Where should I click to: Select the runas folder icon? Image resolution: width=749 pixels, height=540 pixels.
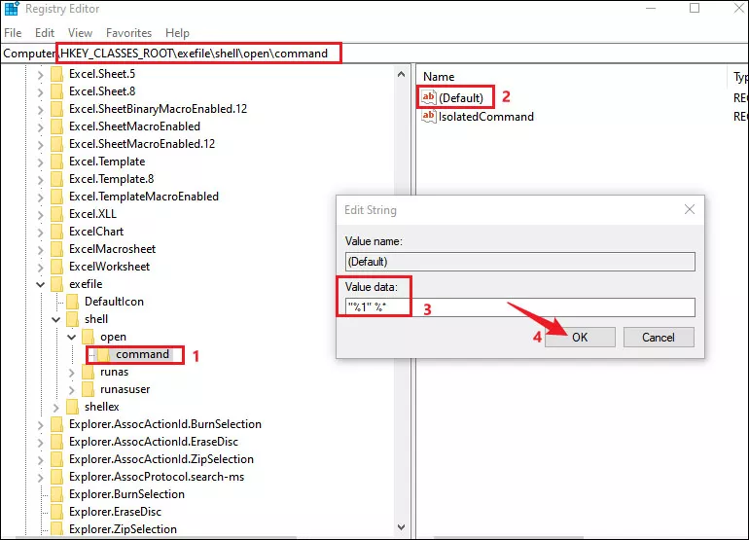tap(88, 372)
